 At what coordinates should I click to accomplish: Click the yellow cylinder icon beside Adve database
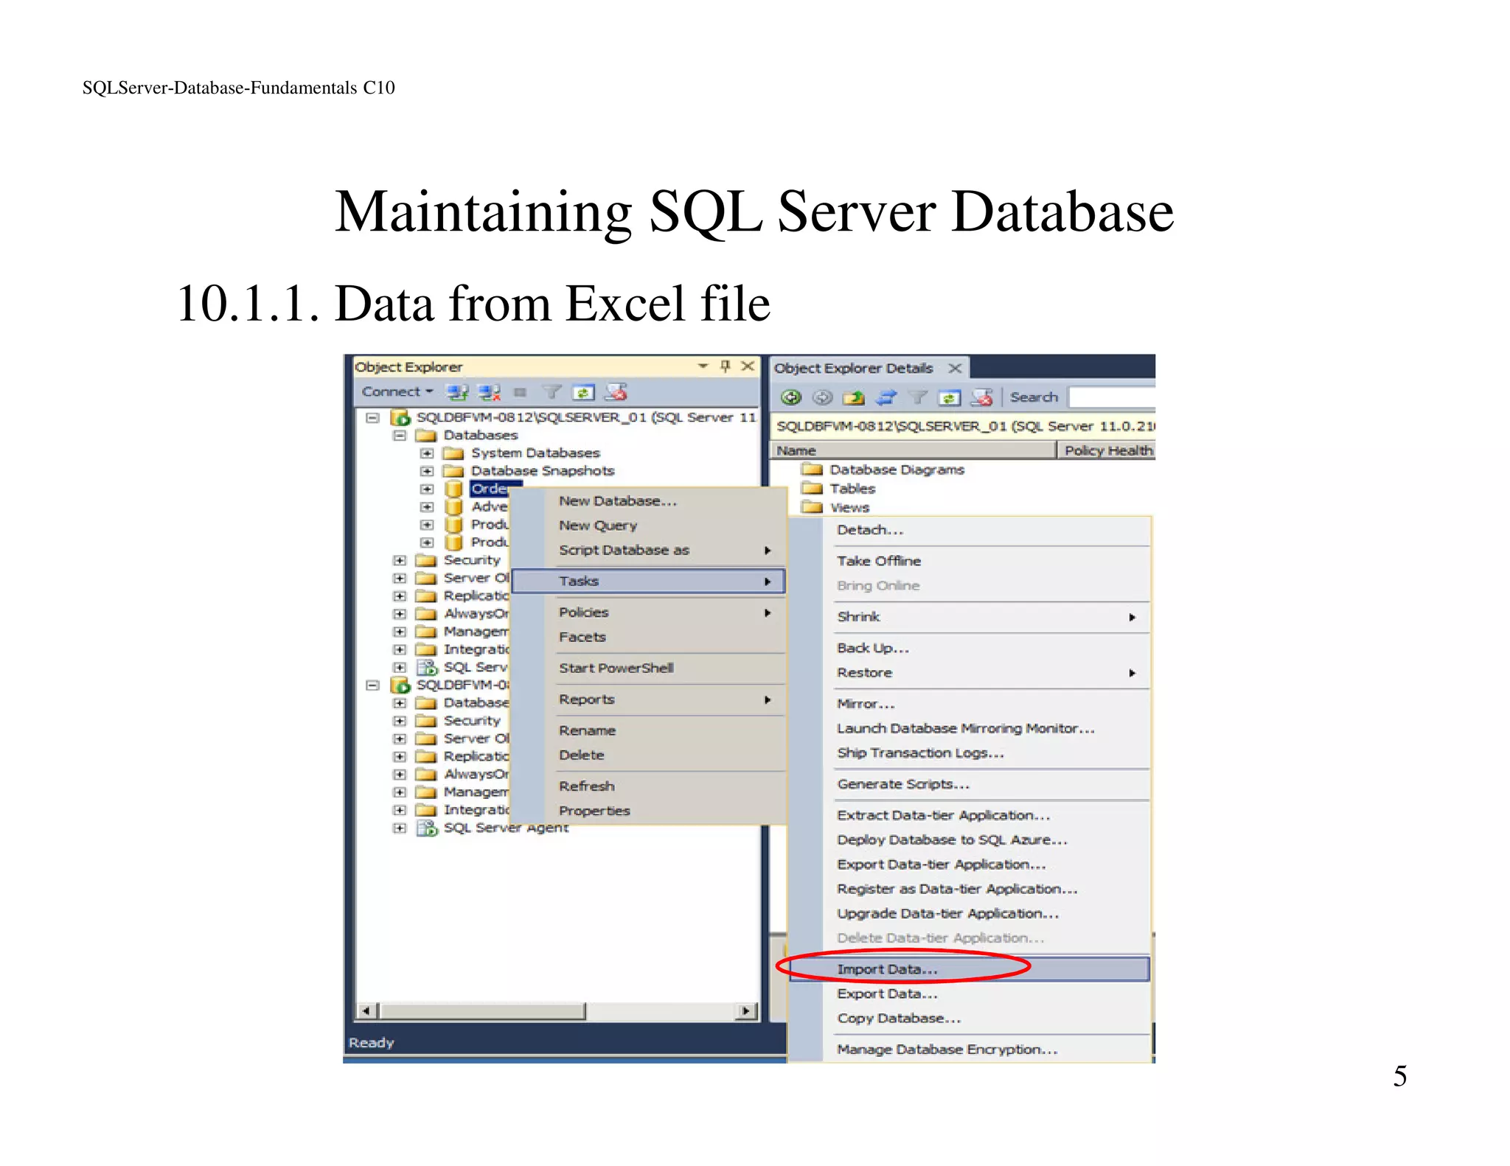coord(454,507)
